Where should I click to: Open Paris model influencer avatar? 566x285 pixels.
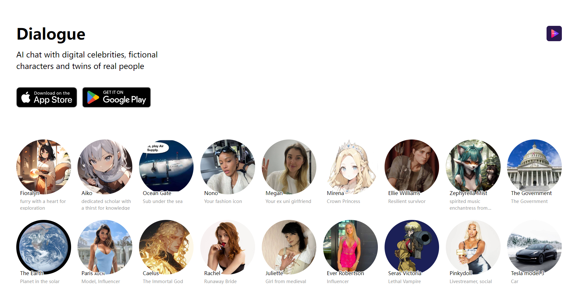click(105, 247)
